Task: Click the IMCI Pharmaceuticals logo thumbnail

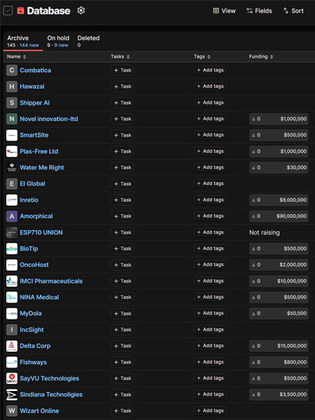Action: tap(12, 281)
